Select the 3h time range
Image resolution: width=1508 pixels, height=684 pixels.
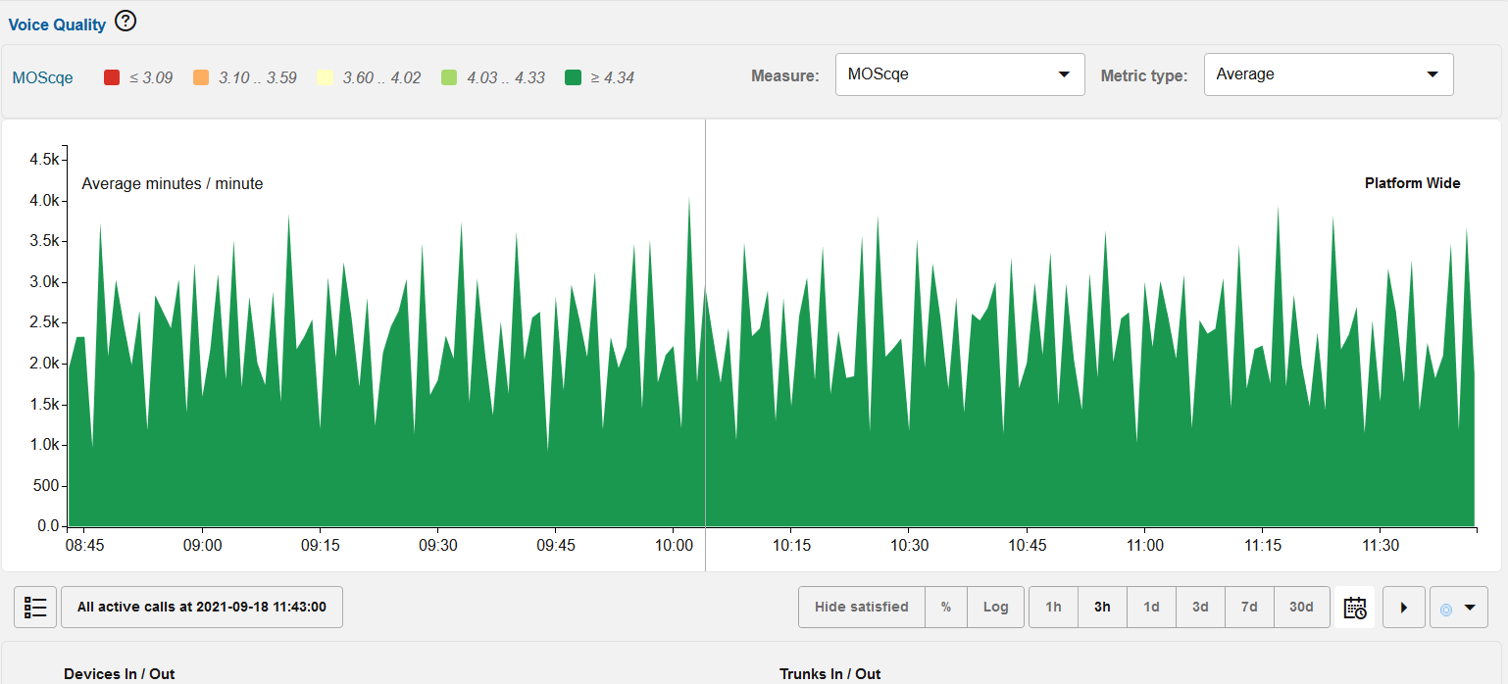point(1102,608)
